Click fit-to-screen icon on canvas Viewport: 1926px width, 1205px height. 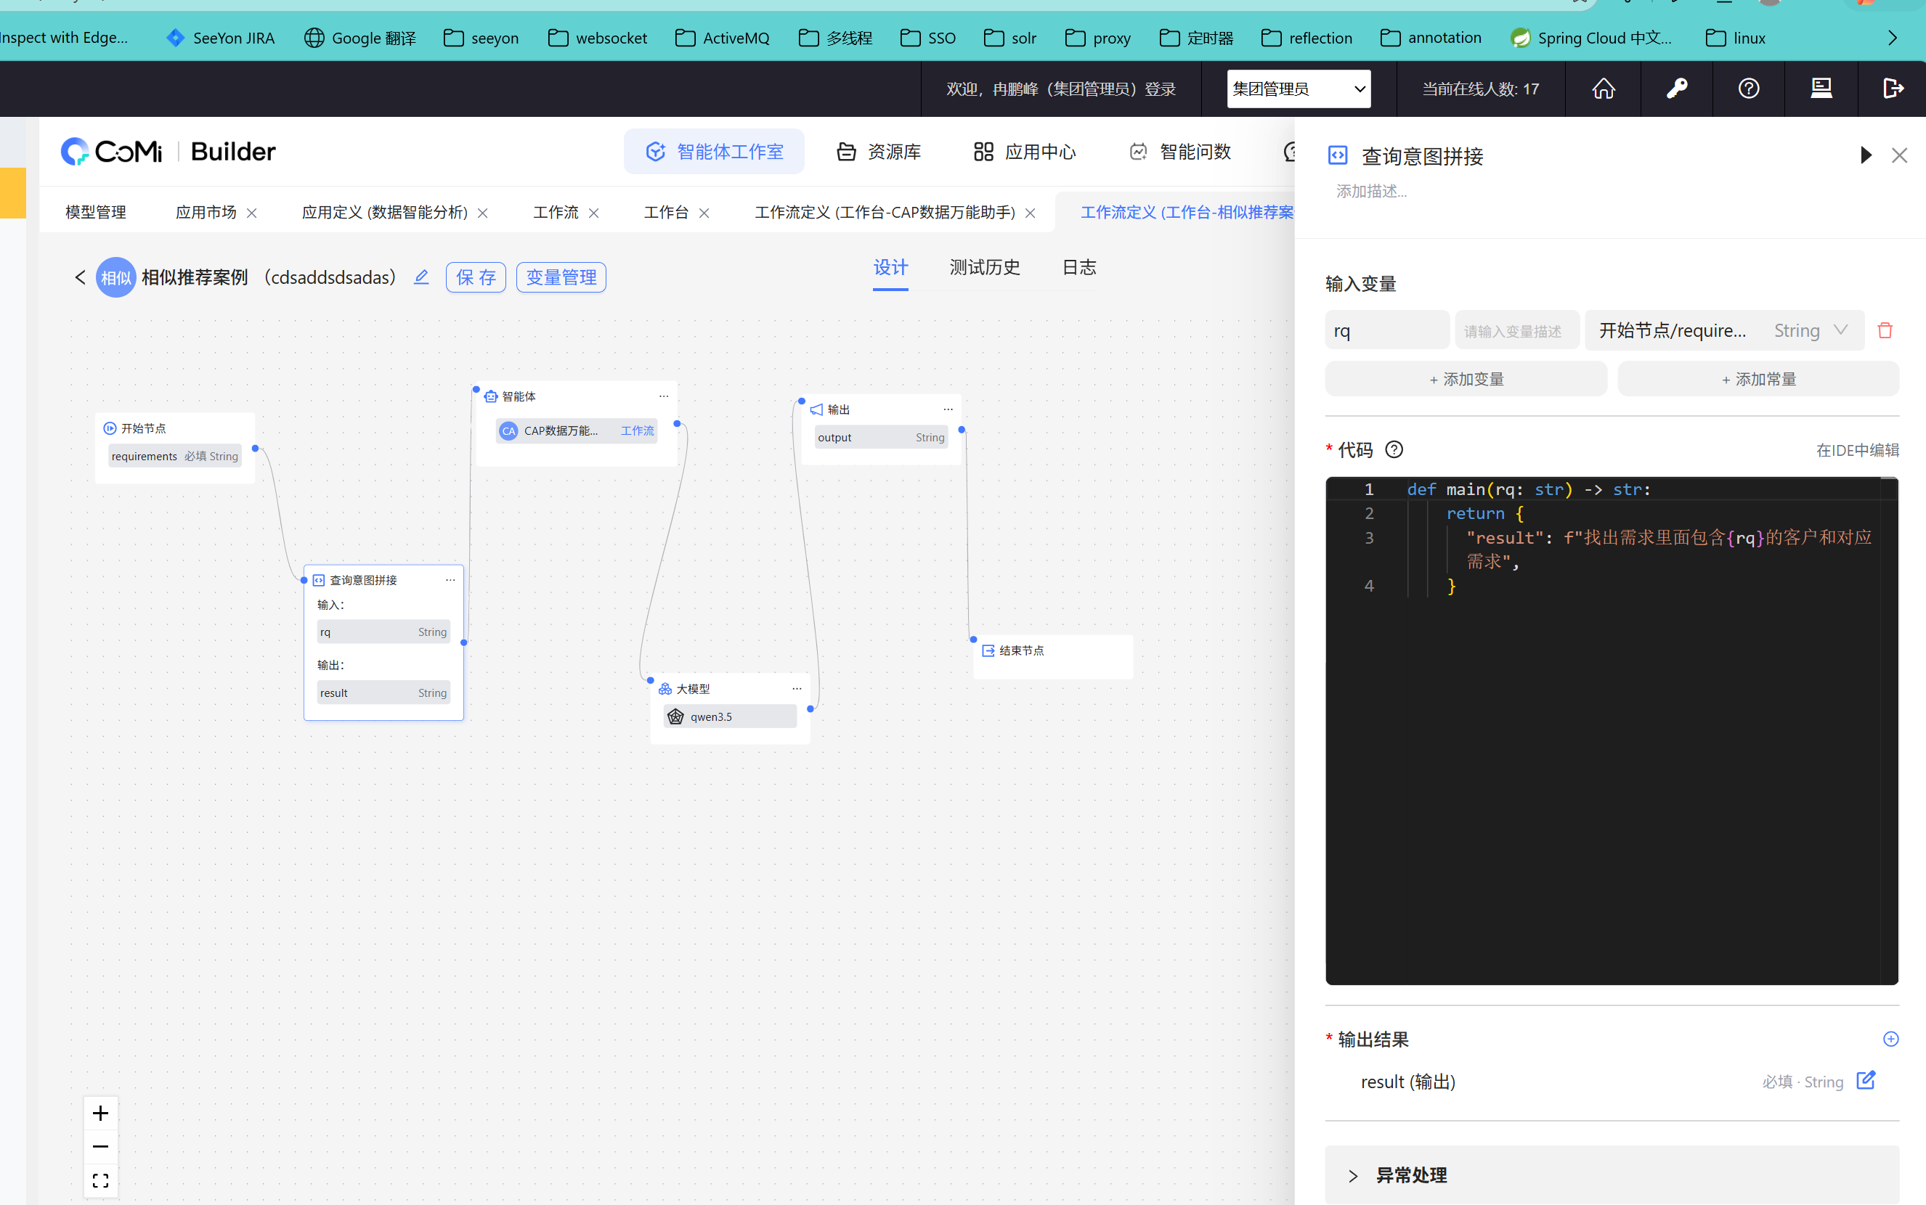coord(100,1180)
